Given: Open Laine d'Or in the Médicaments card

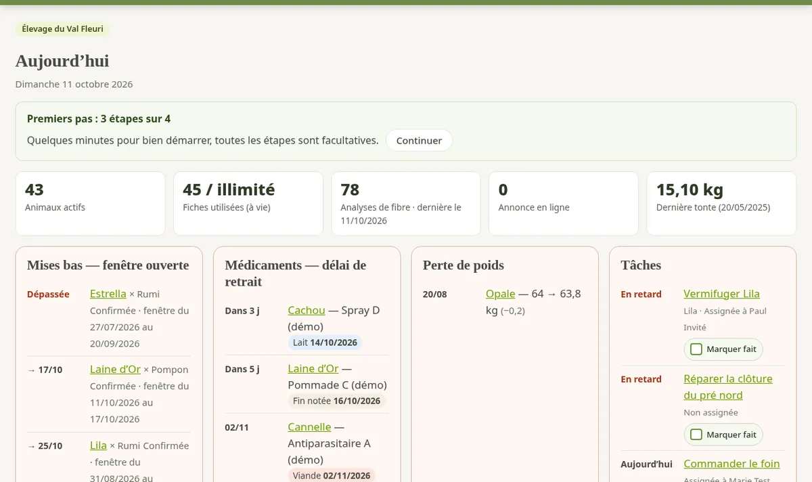Looking at the screenshot, I should 313,368.
